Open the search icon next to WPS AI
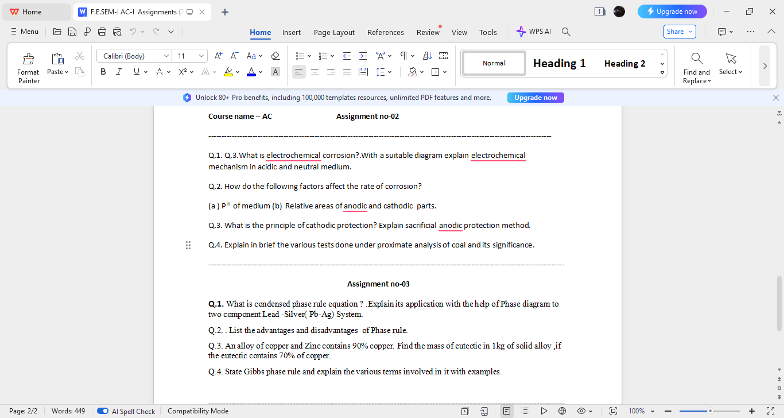784x418 pixels. pyautogui.click(x=566, y=32)
